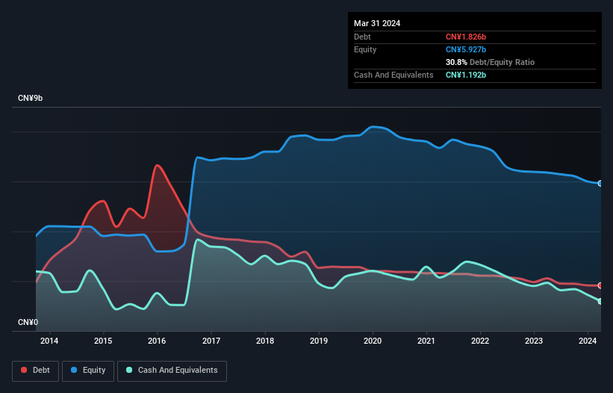This screenshot has height=393, width=613.
Task: Click the 2014 x-axis label
Action: [x=49, y=341]
